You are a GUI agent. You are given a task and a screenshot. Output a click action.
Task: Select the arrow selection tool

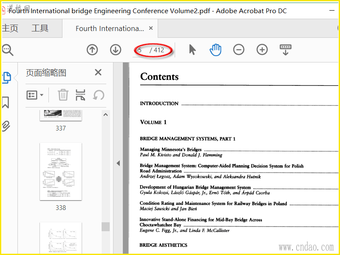point(192,50)
